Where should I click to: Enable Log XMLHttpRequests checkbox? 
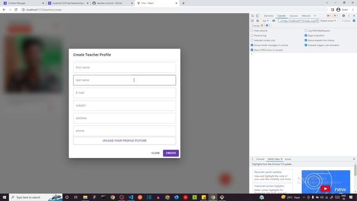click(x=306, y=31)
